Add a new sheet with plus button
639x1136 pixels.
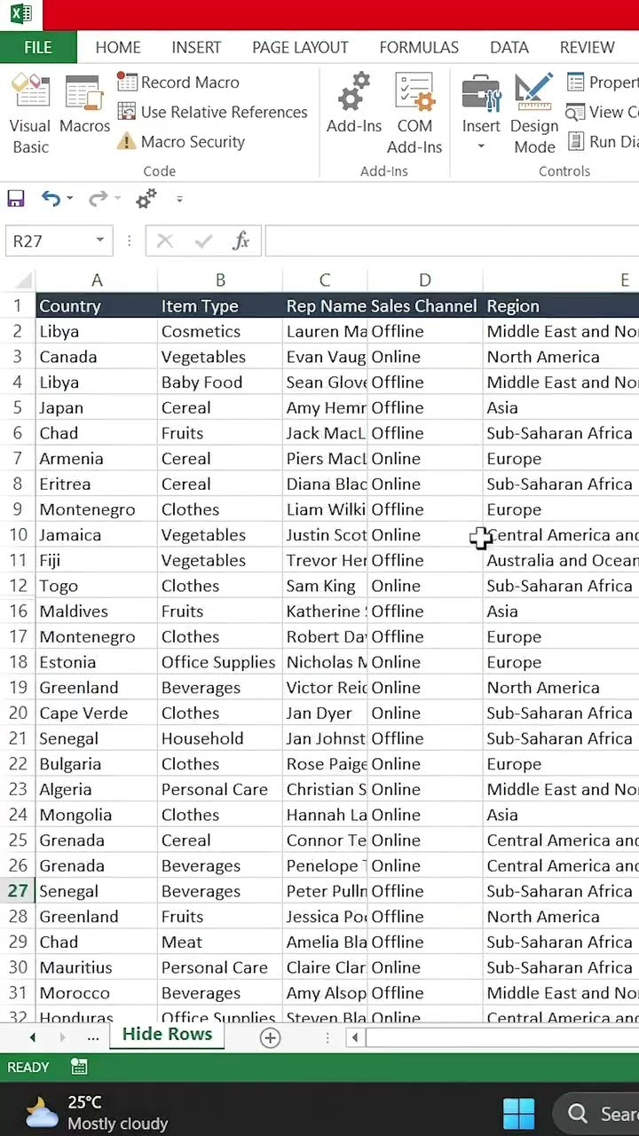[x=270, y=1037]
